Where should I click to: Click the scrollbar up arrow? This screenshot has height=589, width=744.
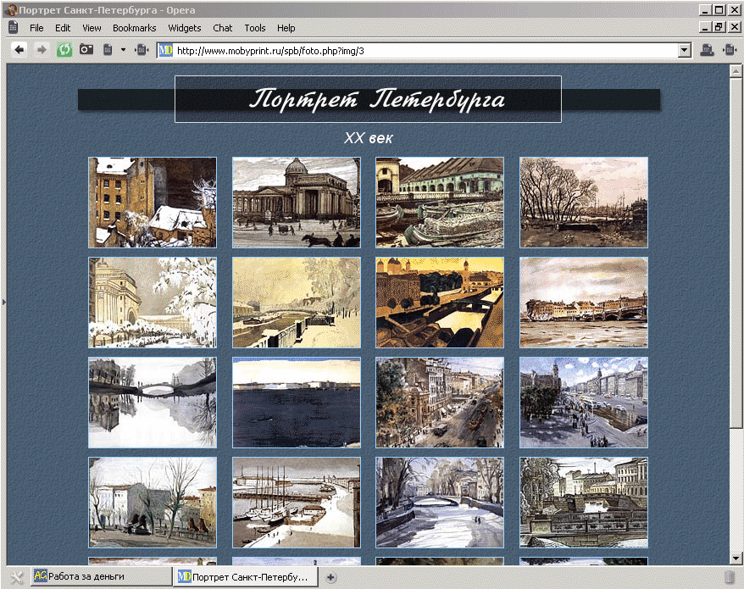tap(736, 71)
